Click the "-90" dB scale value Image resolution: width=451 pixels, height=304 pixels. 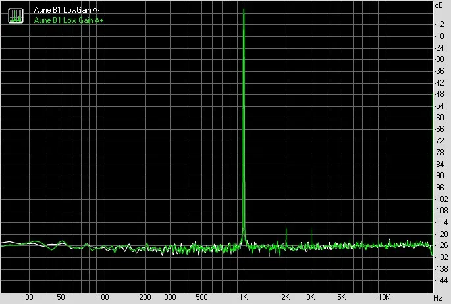point(439,176)
